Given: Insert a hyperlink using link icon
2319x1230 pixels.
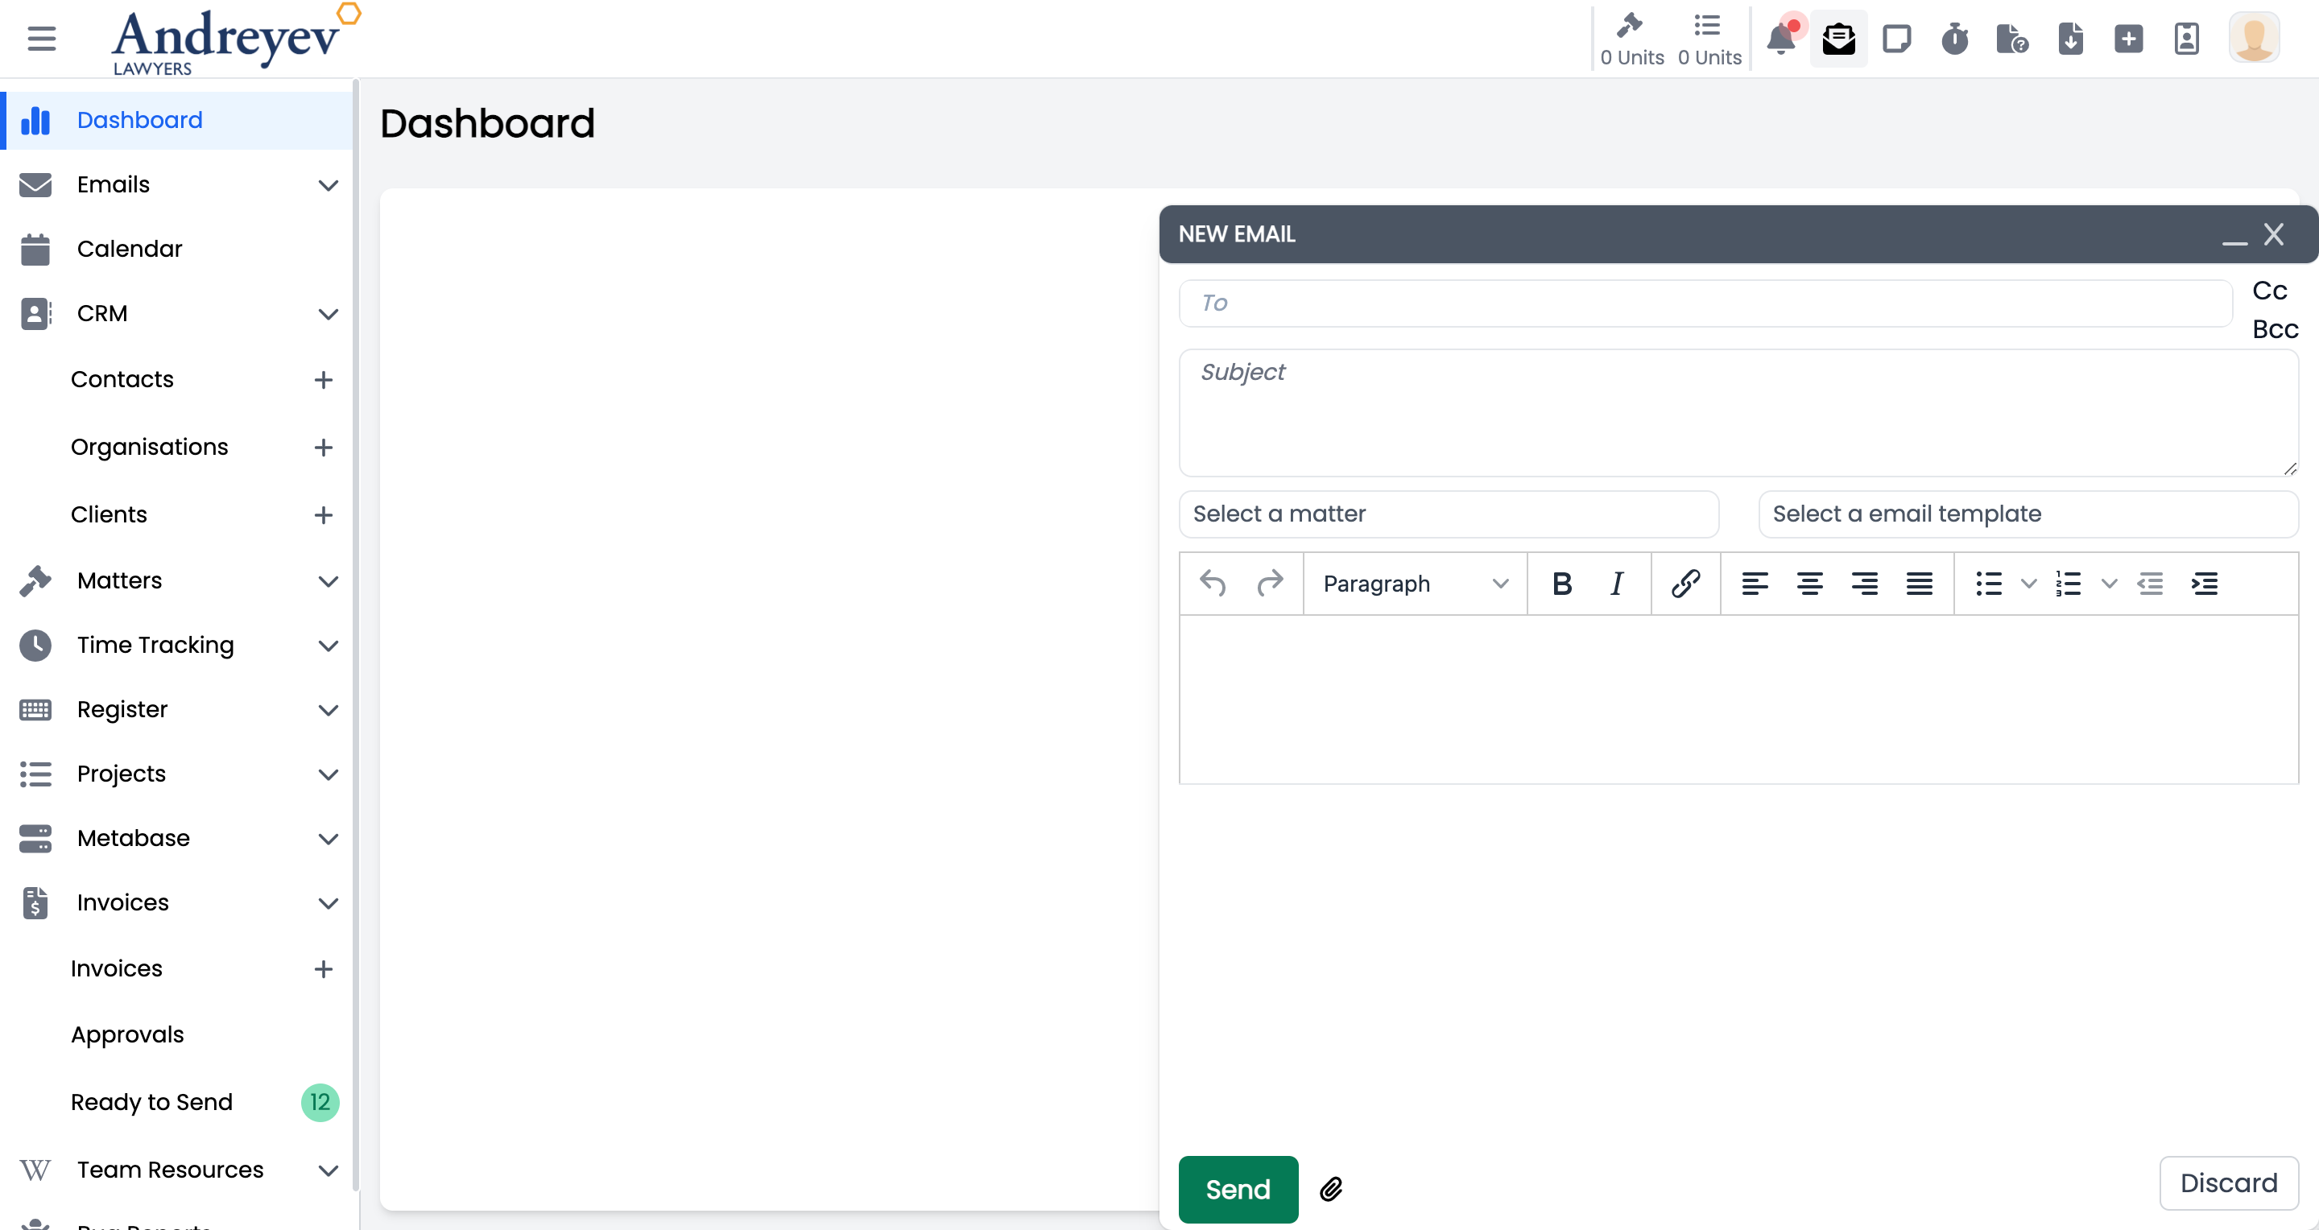Looking at the screenshot, I should coord(1685,584).
